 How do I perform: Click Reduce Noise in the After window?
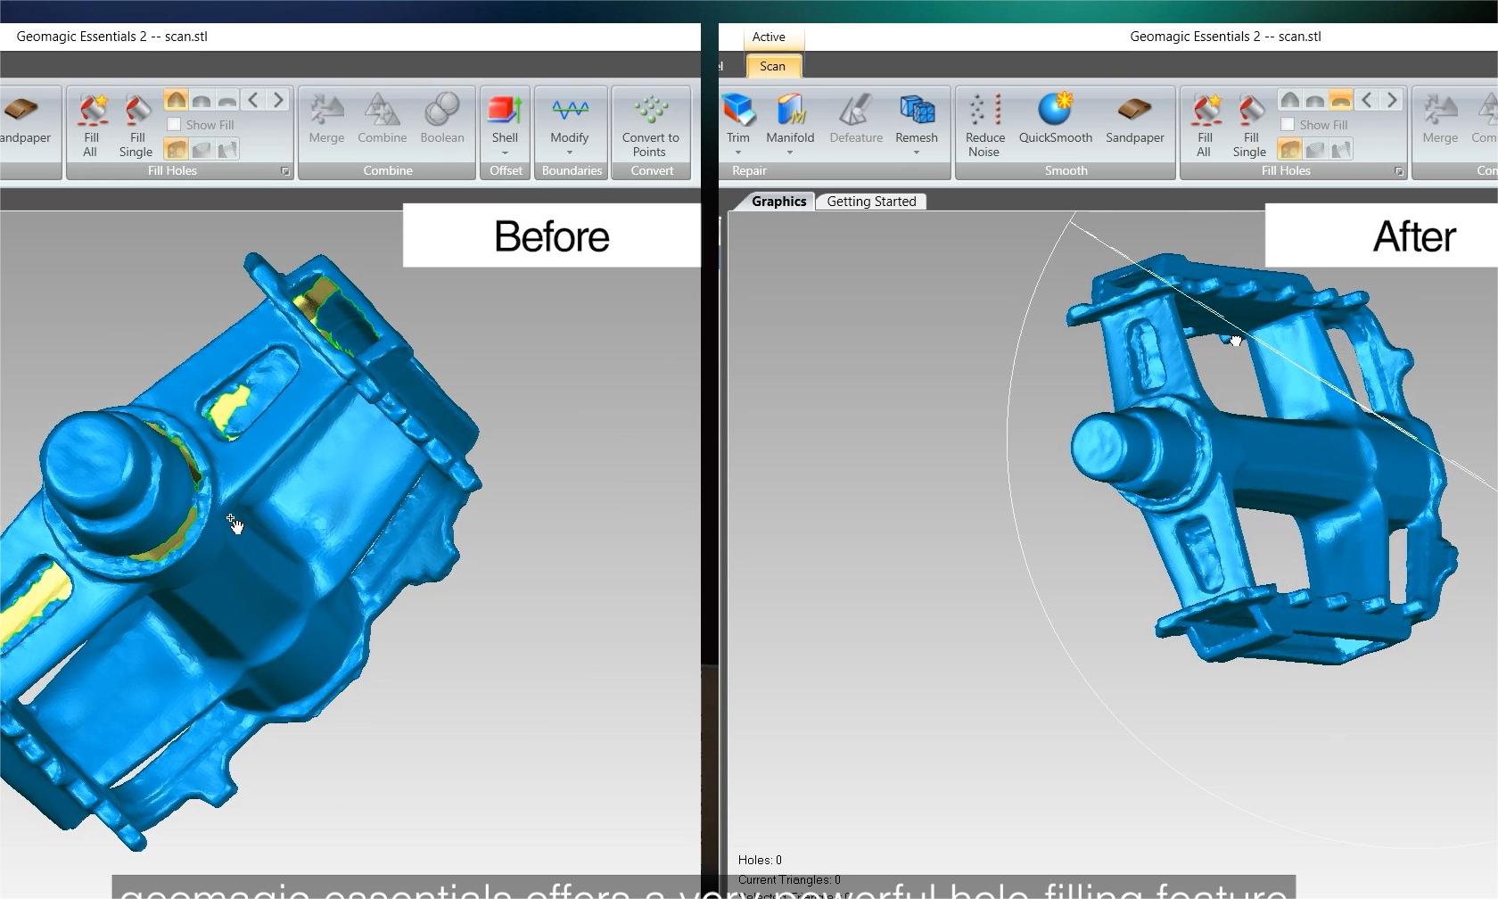tap(984, 125)
